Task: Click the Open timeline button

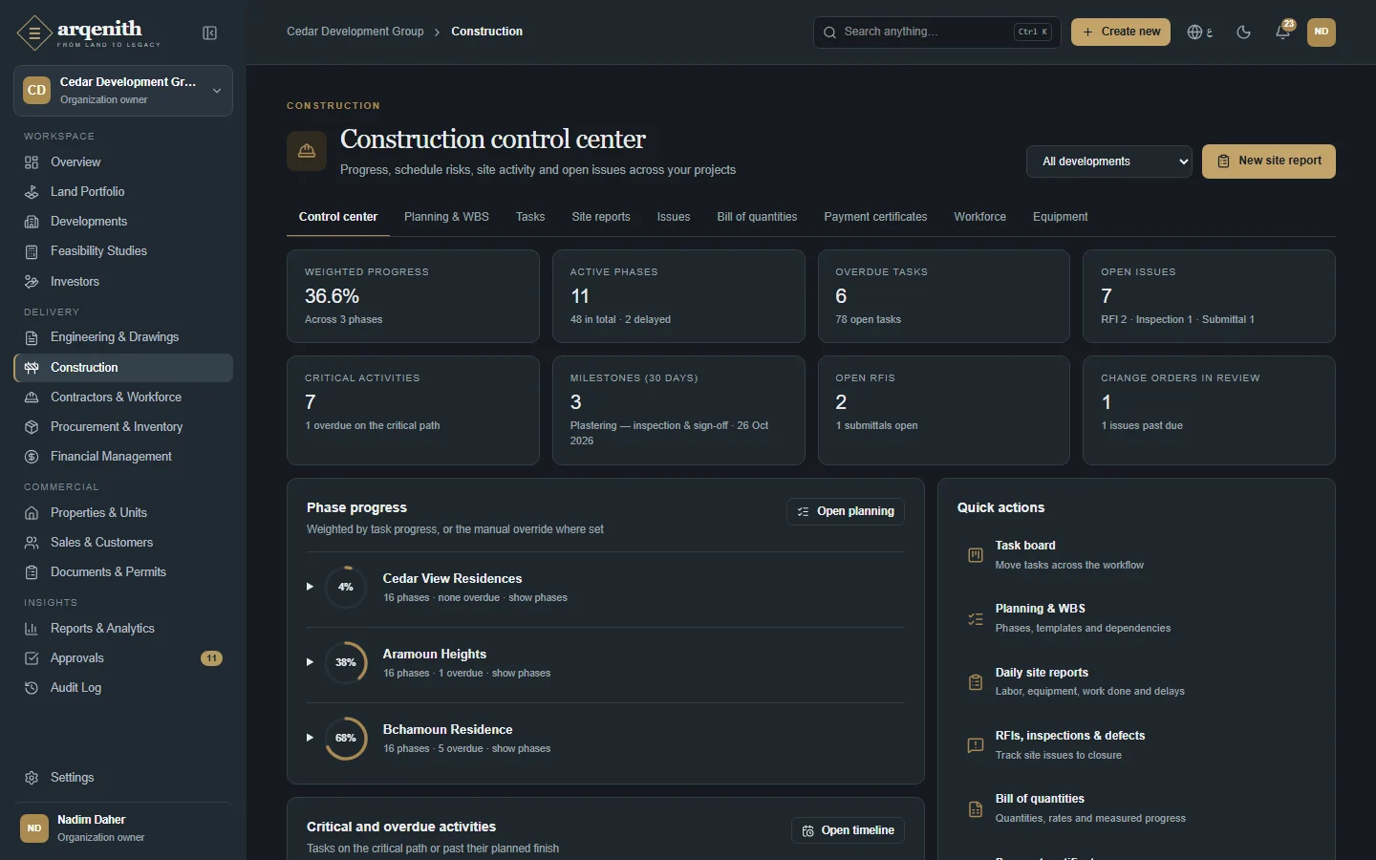Action: 848,831
